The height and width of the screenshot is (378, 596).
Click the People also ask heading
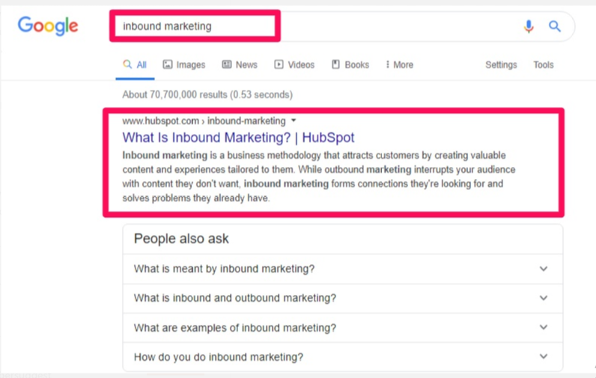181,239
